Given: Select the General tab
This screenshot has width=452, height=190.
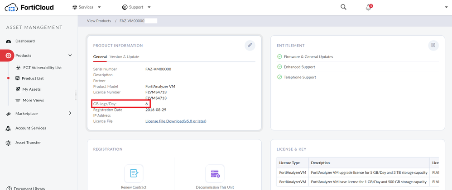Looking at the screenshot, I should click(x=100, y=57).
